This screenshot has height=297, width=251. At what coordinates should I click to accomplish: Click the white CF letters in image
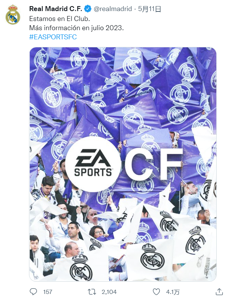pyautogui.click(x=154, y=164)
